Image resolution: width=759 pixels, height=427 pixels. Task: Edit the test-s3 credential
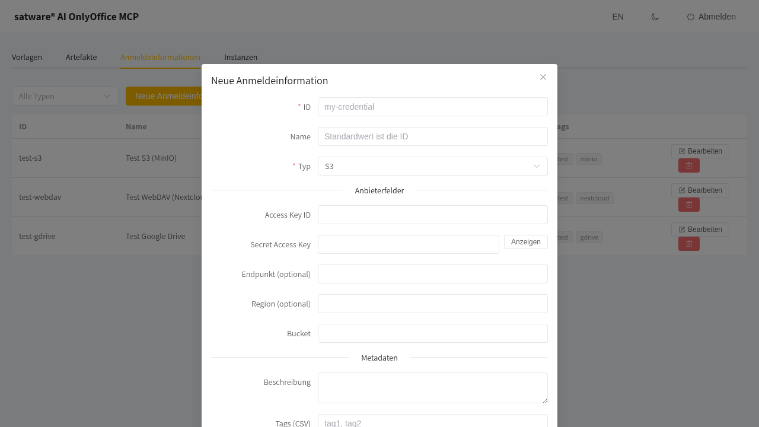click(x=700, y=151)
